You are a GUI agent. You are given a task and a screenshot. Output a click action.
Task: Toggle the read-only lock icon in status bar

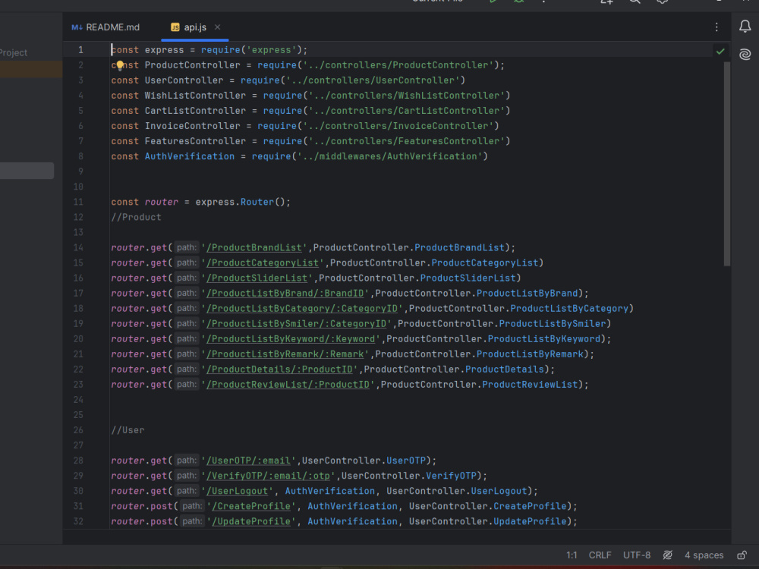tap(742, 555)
